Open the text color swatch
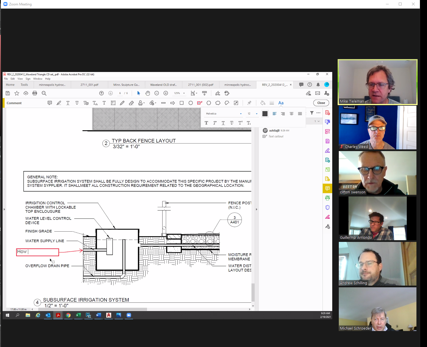 tap(265, 114)
